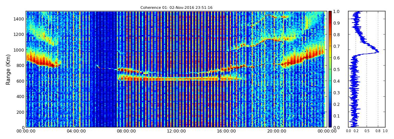Click the red echo patch near 850 km at left
The image size is (394, 139).
[x=43, y=60]
